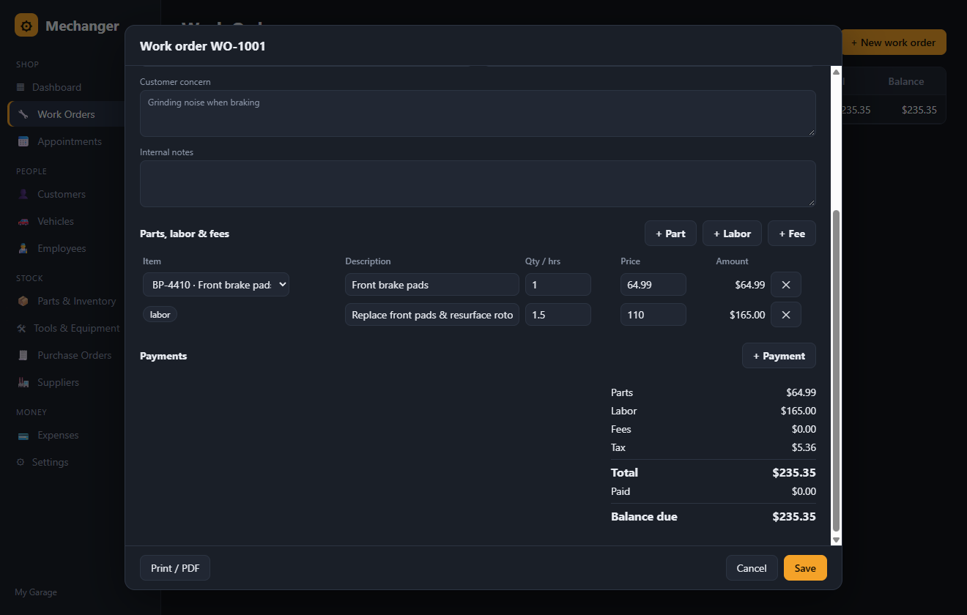Click the Purchase Orders receipt icon
967x615 pixels.
[23, 355]
